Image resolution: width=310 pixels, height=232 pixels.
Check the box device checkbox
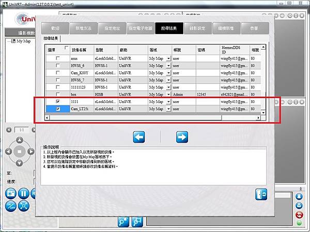click(x=58, y=94)
